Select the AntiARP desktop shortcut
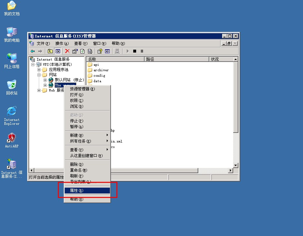This screenshot has height=236, width=303. (12, 140)
